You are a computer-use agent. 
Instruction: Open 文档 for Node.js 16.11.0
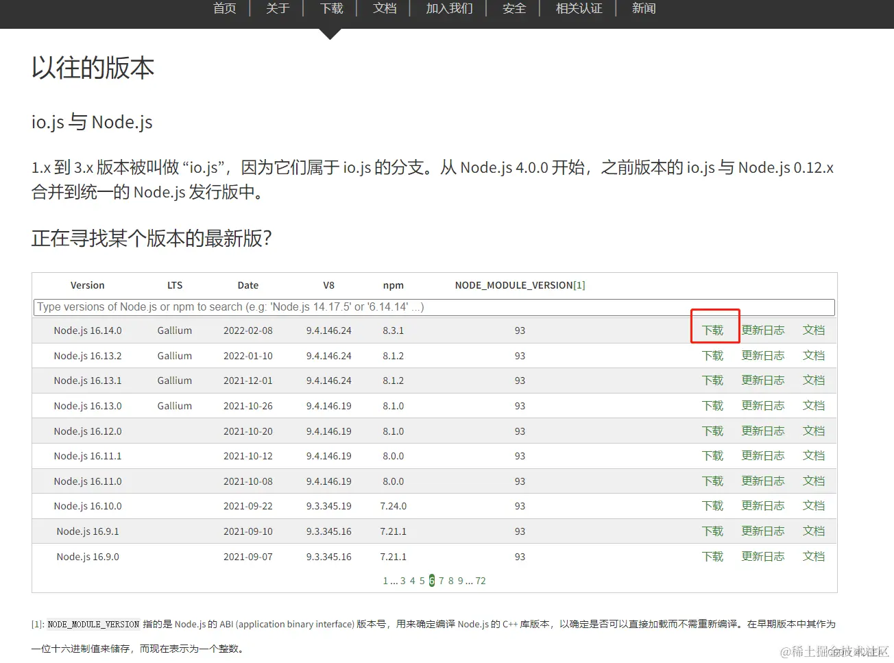pos(814,481)
